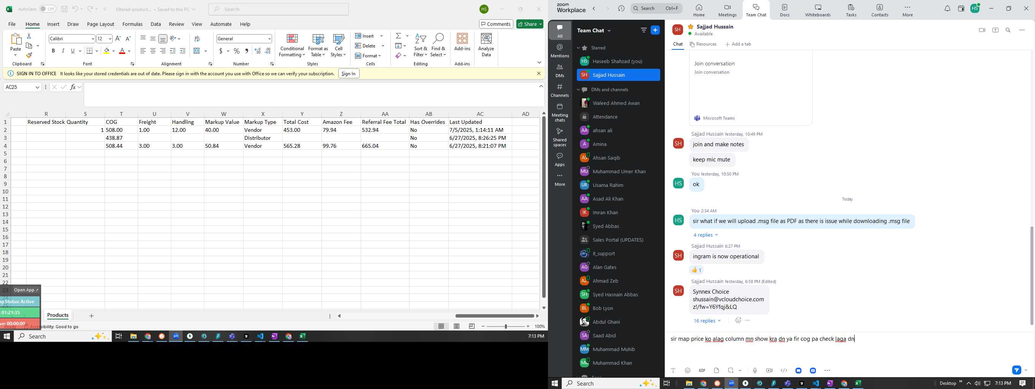Click the Bold button in Excel ribbon
Screen dimensions: 1035x389
point(53,51)
